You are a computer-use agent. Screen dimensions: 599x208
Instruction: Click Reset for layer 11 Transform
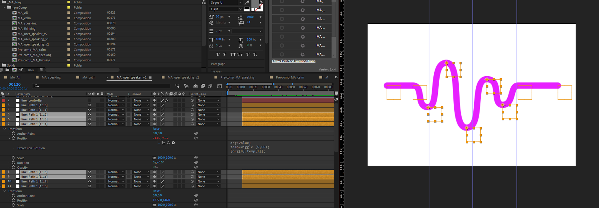point(157,191)
